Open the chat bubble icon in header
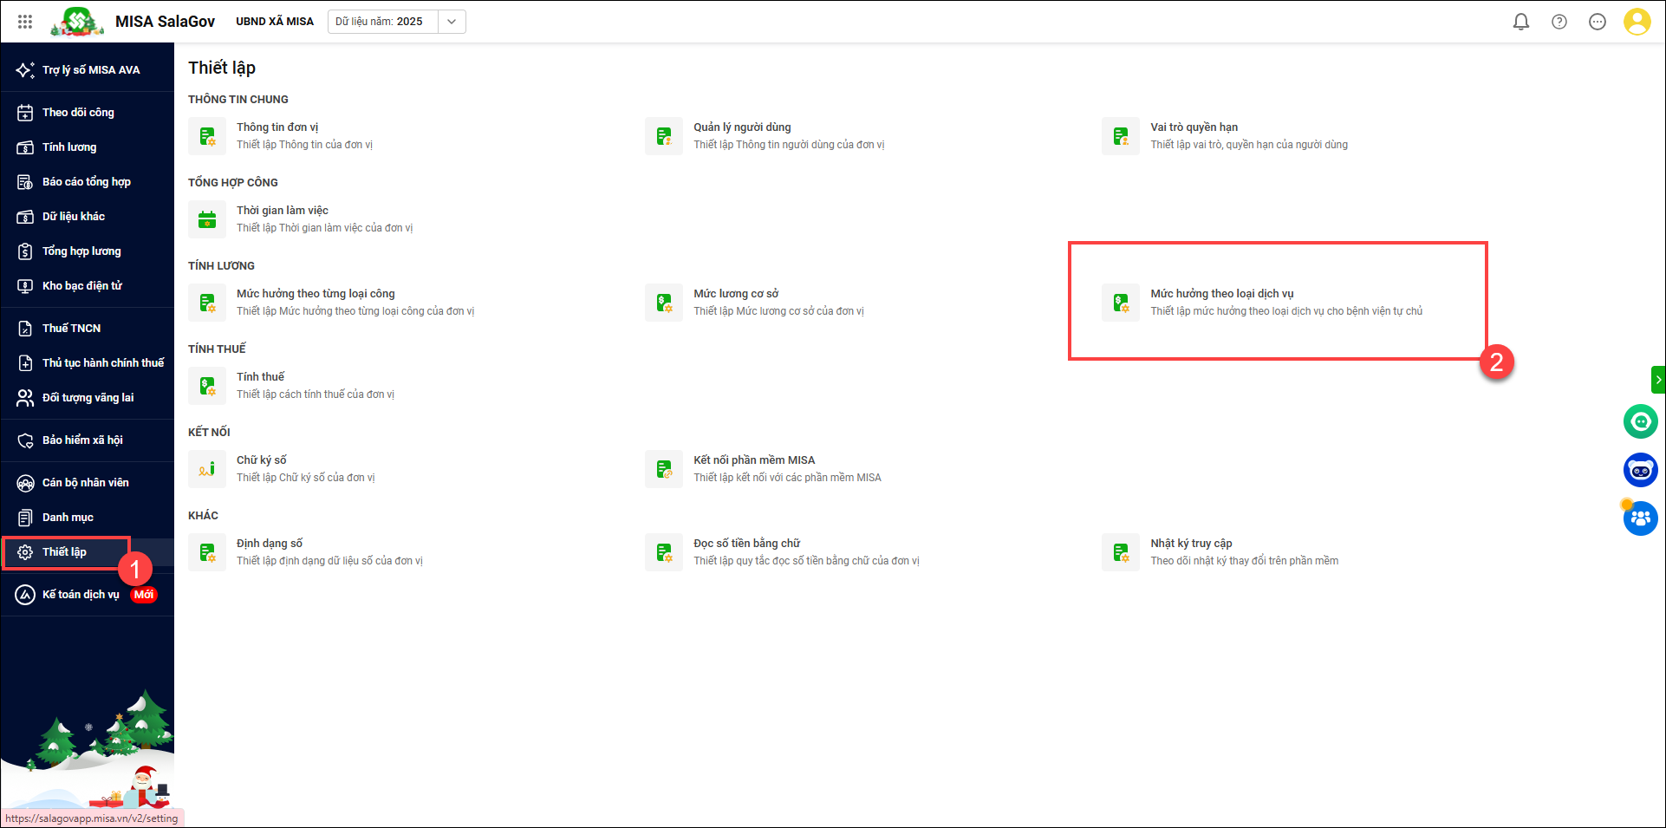The height and width of the screenshot is (828, 1666). 1597,22
